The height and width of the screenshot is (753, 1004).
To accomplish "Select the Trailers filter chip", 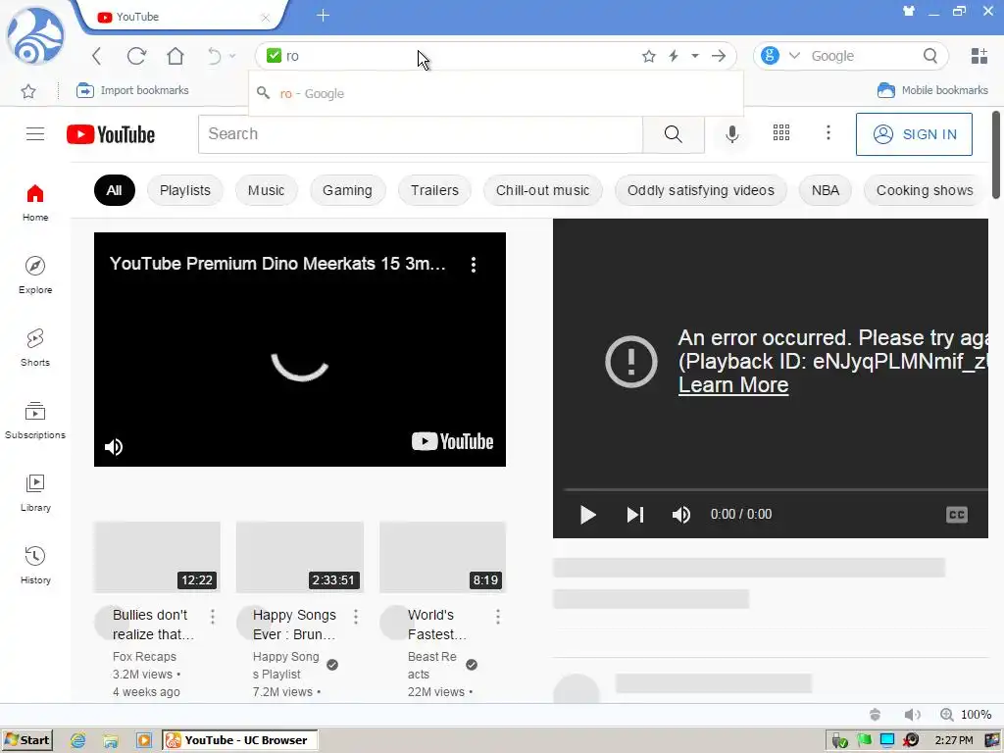I will pos(434,190).
